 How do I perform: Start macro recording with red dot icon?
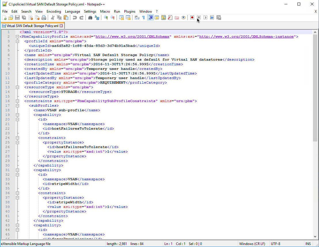tap(192, 18)
